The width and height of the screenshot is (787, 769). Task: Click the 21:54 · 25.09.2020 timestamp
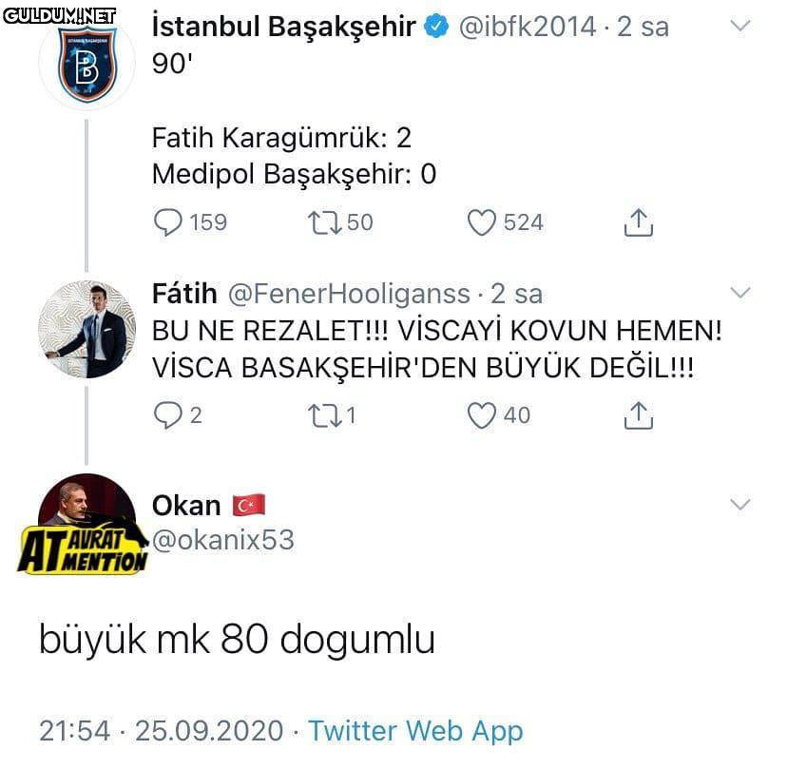point(162,731)
